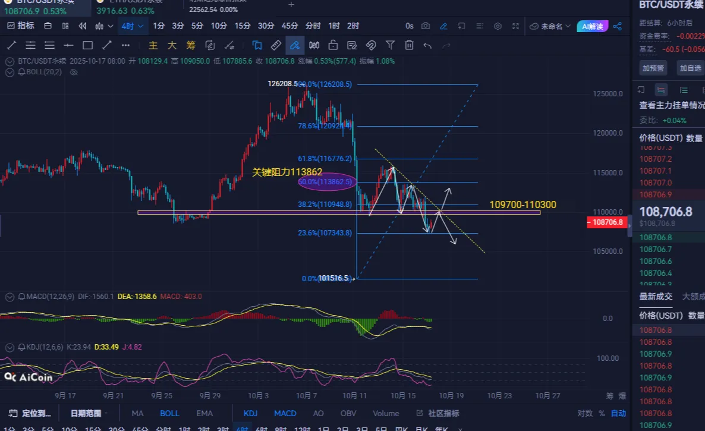The width and height of the screenshot is (705, 431).
Task: Toggle the MA indicator
Action: (x=137, y=414)
